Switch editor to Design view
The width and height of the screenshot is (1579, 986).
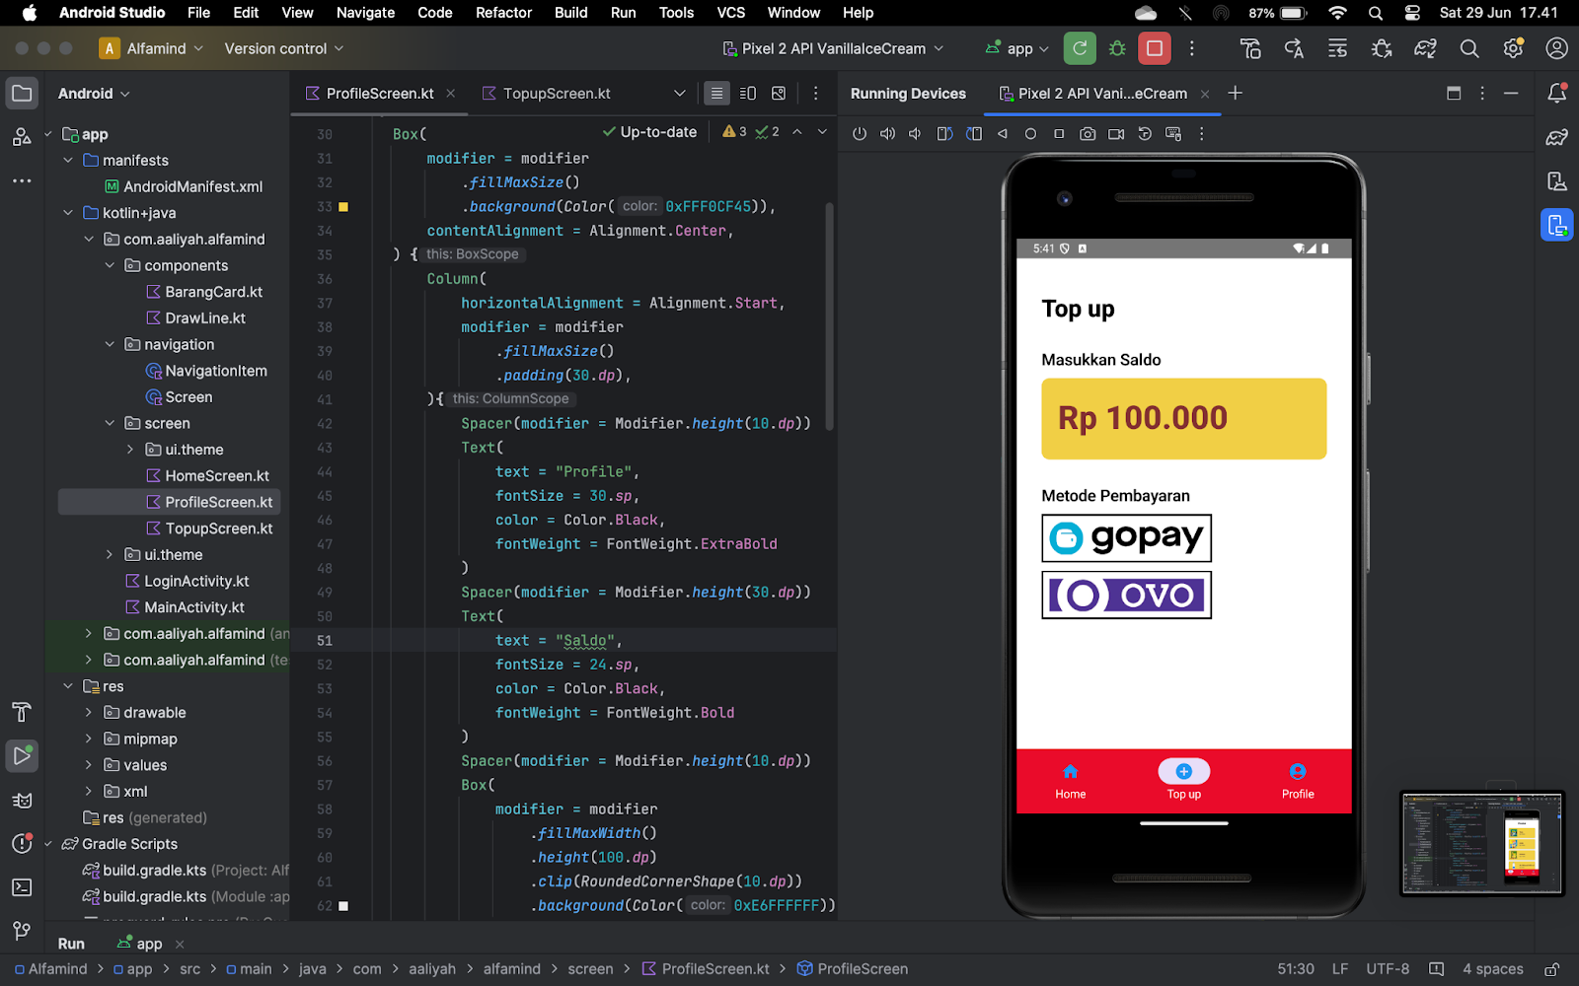[779, 94]
